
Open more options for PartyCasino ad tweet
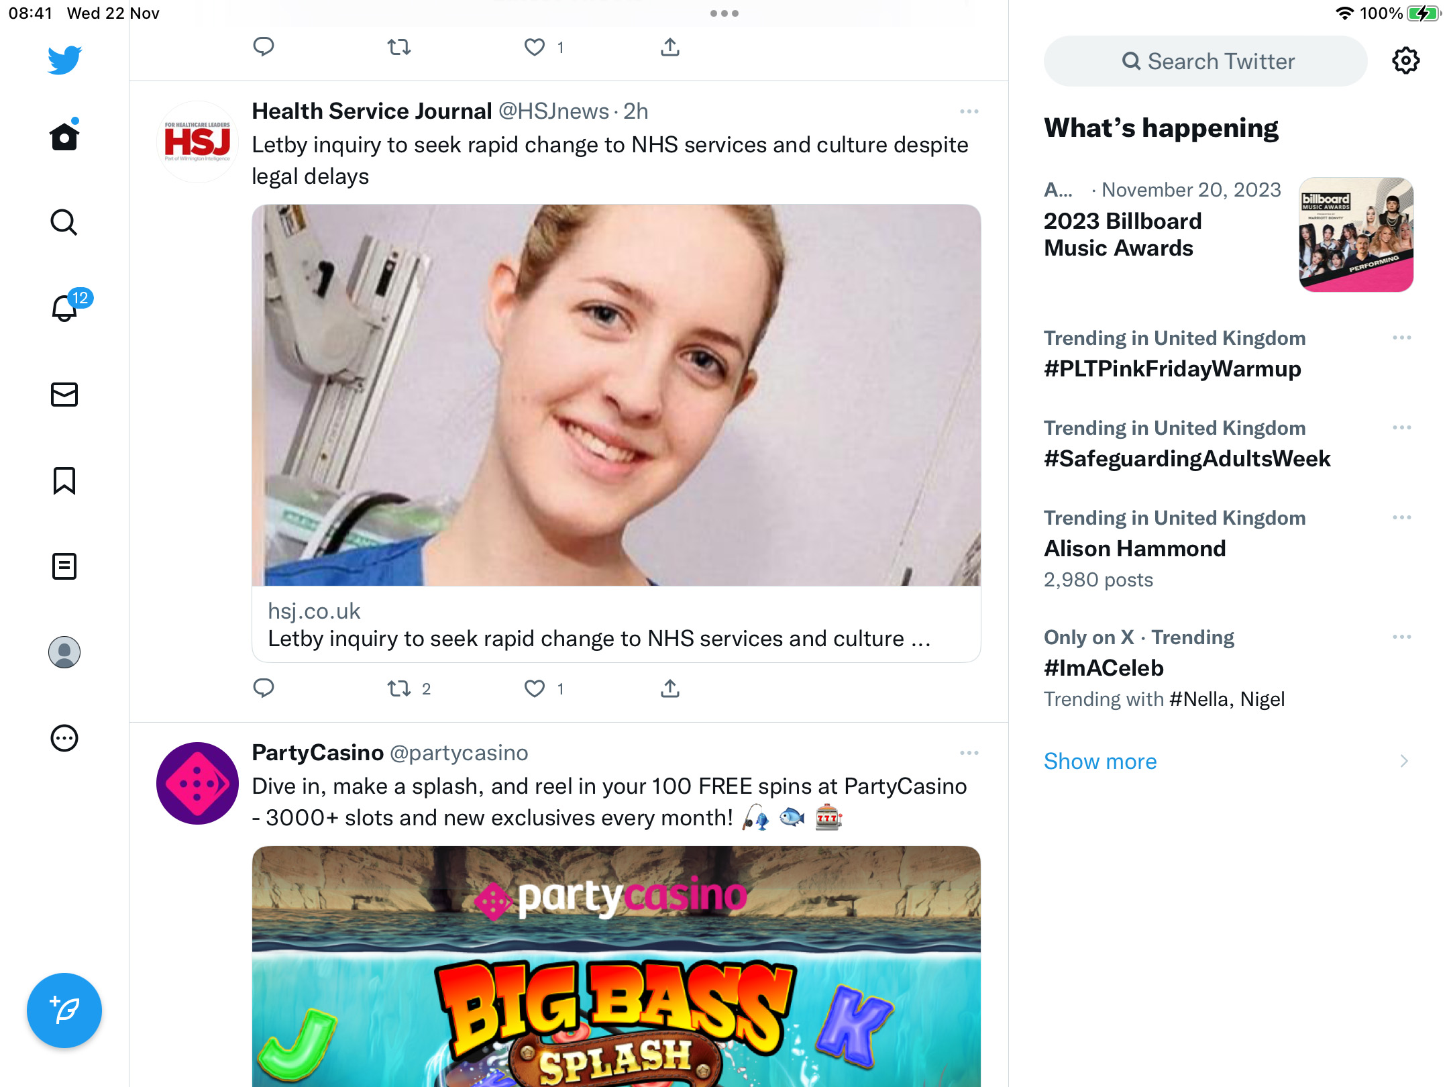tap(969, 753)
